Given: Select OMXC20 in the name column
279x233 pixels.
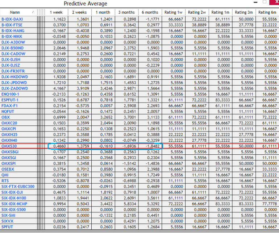Looking at the screenshot, I should click(9, 123).
